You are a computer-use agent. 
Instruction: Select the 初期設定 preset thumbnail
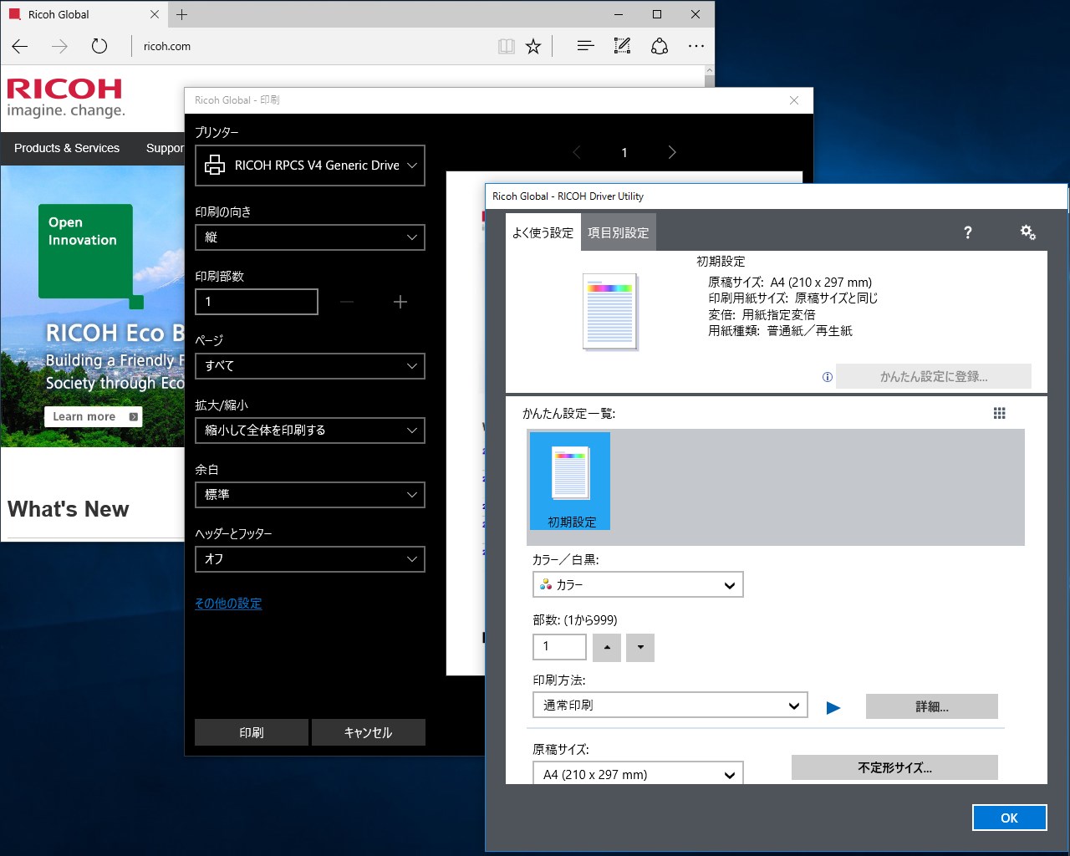[x=570, y=481]
